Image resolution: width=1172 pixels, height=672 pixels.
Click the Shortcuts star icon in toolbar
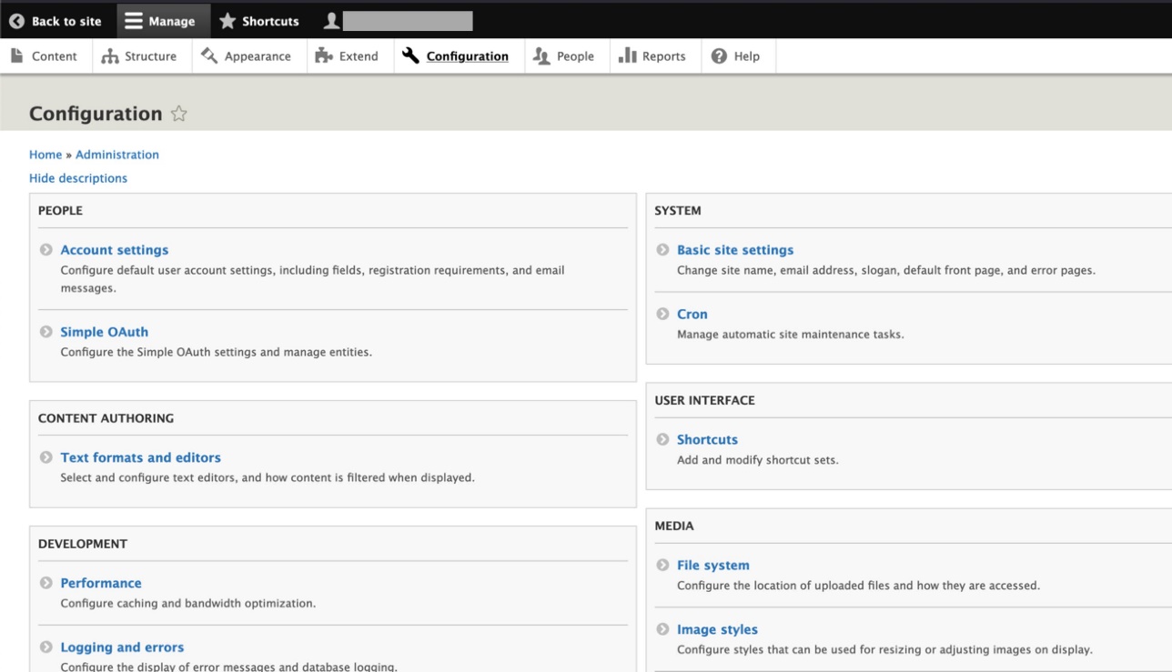[227, 21]
